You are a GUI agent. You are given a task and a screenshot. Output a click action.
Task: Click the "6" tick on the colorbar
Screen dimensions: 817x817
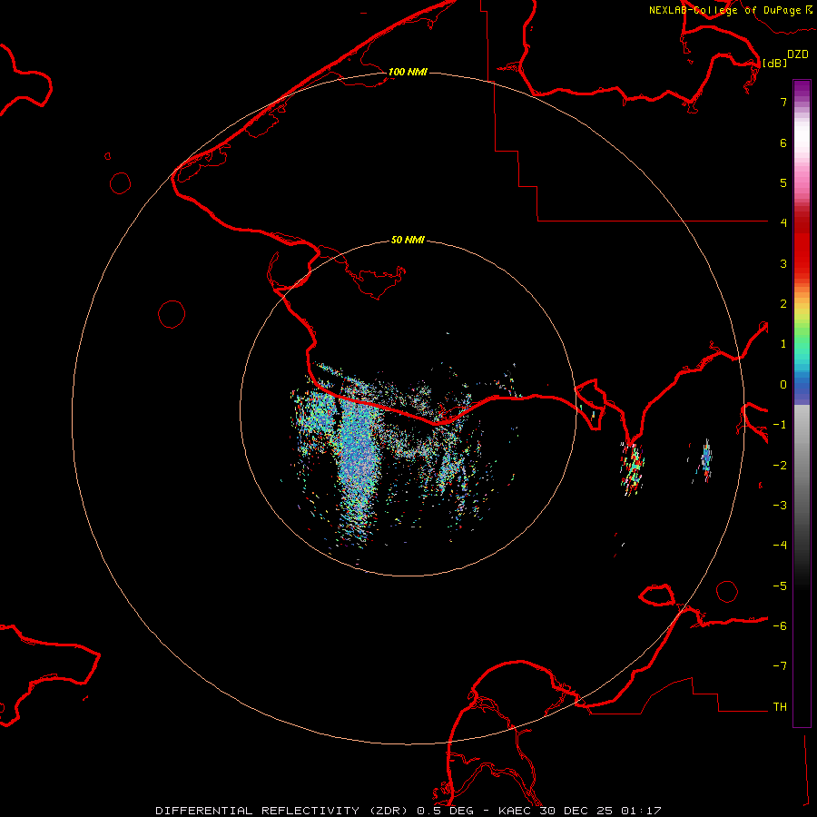click(x=783, y=143)
